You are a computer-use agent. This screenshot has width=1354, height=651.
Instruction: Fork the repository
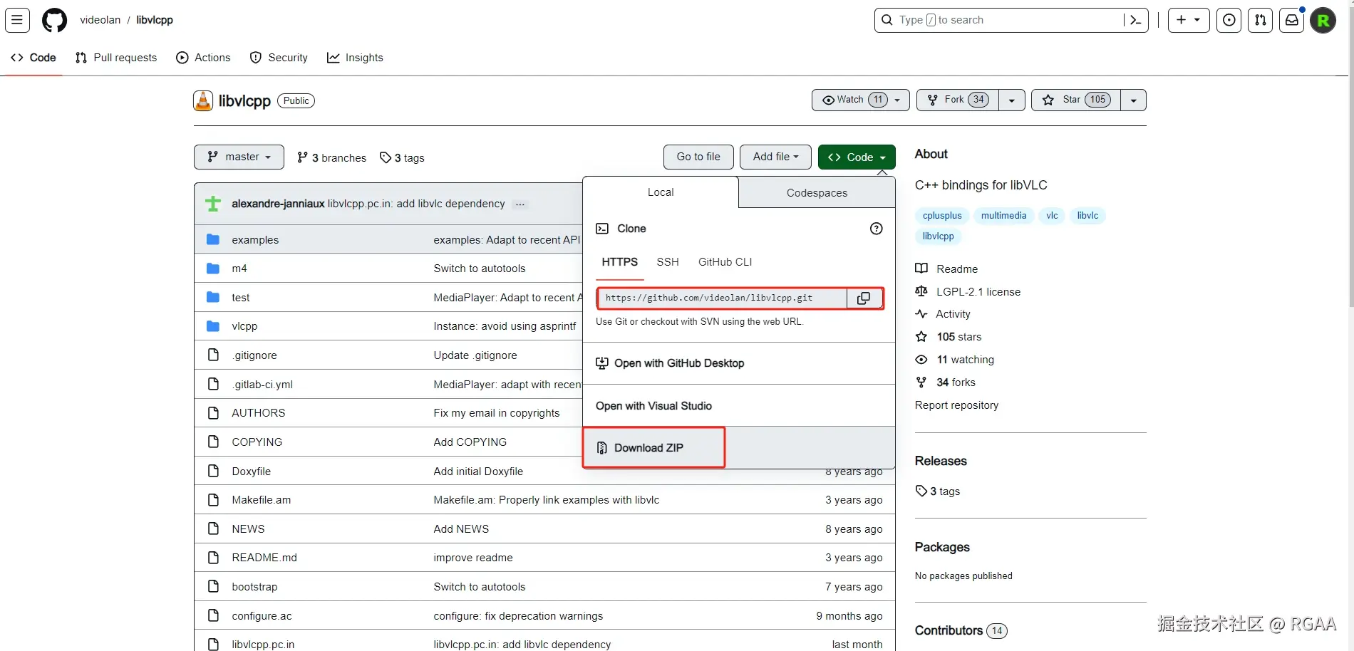958,100
